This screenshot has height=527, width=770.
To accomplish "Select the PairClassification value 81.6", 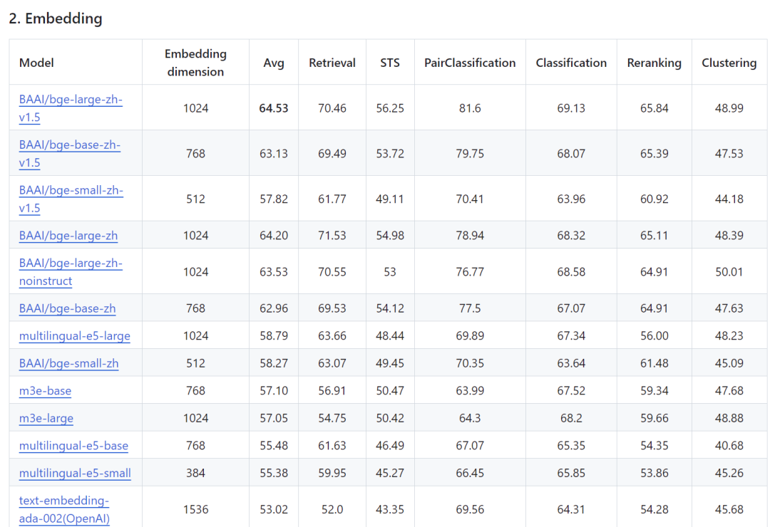I will (470, 108).
